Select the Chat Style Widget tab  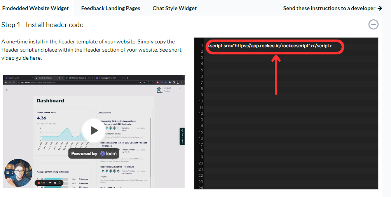175,8
